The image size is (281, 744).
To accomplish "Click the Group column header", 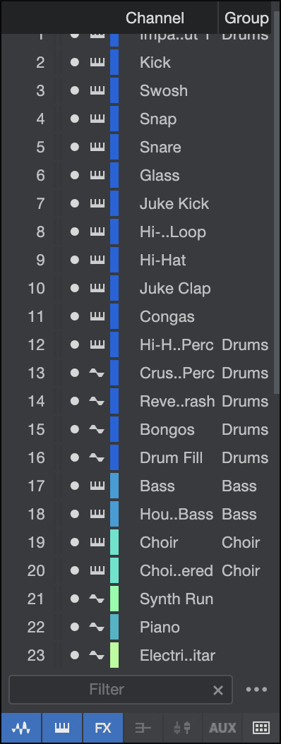I will coord(246,18).
